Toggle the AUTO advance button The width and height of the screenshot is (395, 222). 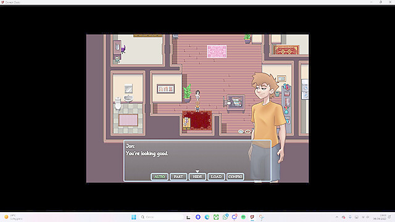pos(159,177)
